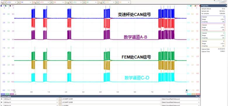Viewport: 228px width, 106px height.
Task: Click the Channel A range decrease arrow
Action: pyautogui.click(x=5, y=2)
